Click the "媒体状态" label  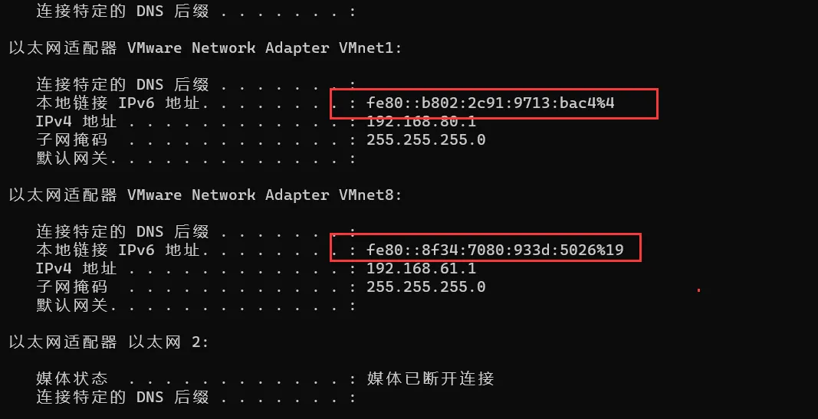(x=72, y=379)
